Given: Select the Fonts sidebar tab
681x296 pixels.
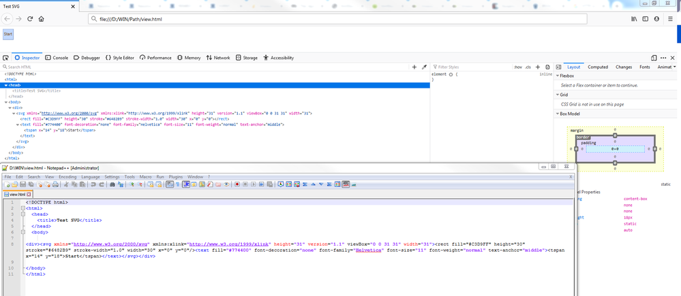Looking at the screenshot, I should point(644,67).
